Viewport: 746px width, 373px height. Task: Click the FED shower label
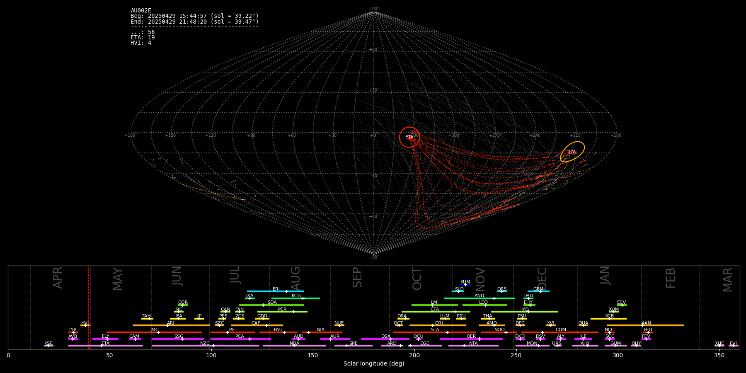tap(648, 330)
